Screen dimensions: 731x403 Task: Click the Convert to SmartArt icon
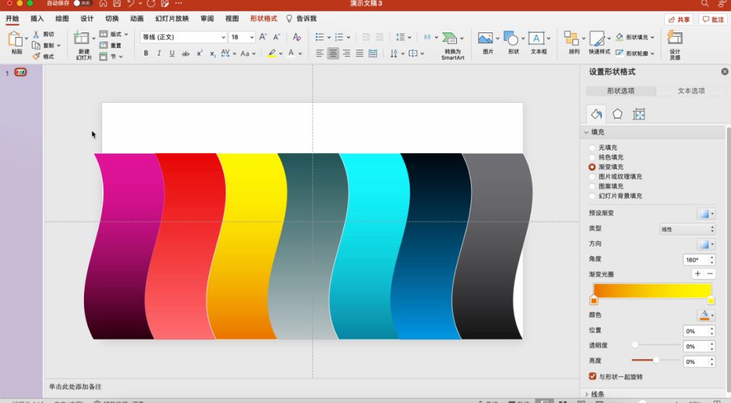point(451,39)
